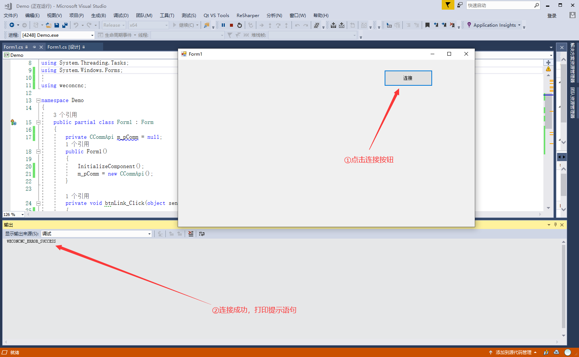Image resolution: width=579 pixels, height=357 pixels.
Task: Click the Output panel vertical scrollbar
Action: (x=563, y=286)
